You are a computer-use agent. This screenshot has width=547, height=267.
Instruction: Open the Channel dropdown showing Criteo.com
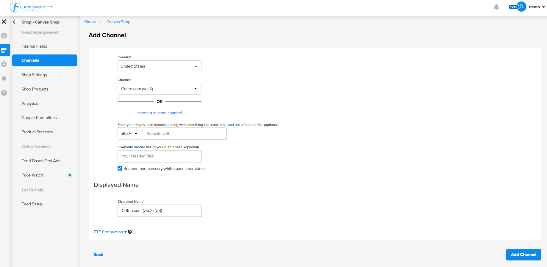point(160,89)
